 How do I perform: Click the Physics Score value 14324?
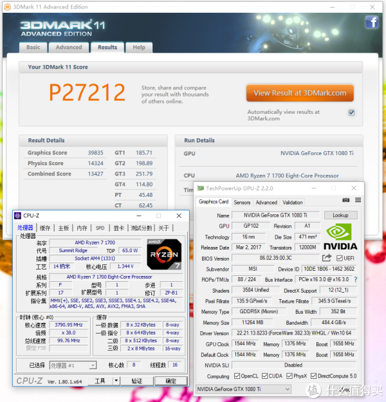[x=95, y=163]
